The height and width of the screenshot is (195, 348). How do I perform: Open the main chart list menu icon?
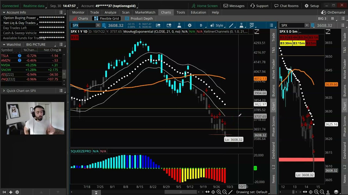pos(271,25)
